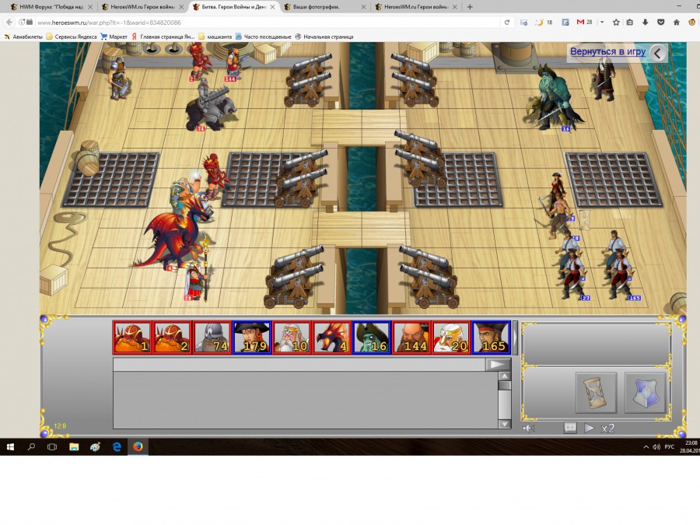This screenshot has height=525, width=700.
Task: Select the helmeted dwarf portrait 74
Action: pyautogui.click(x=212, y=338)
